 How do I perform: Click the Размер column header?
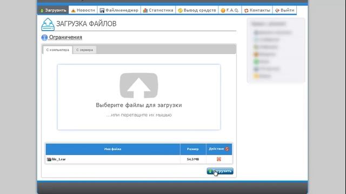[x=193, y=149]
